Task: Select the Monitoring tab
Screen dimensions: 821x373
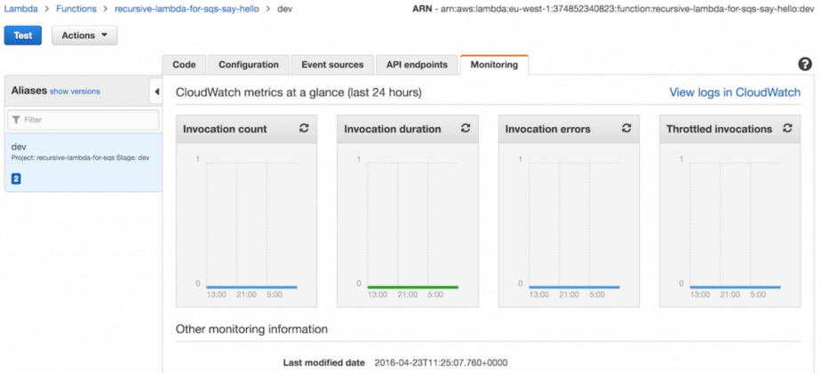Action: point(494,65)
